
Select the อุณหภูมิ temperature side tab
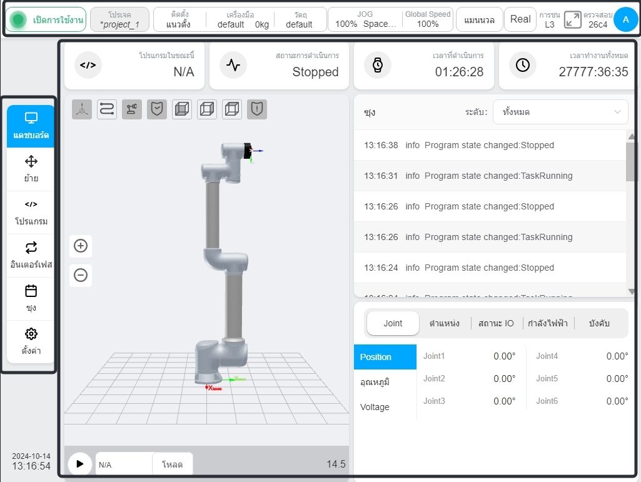coord(385,382)
